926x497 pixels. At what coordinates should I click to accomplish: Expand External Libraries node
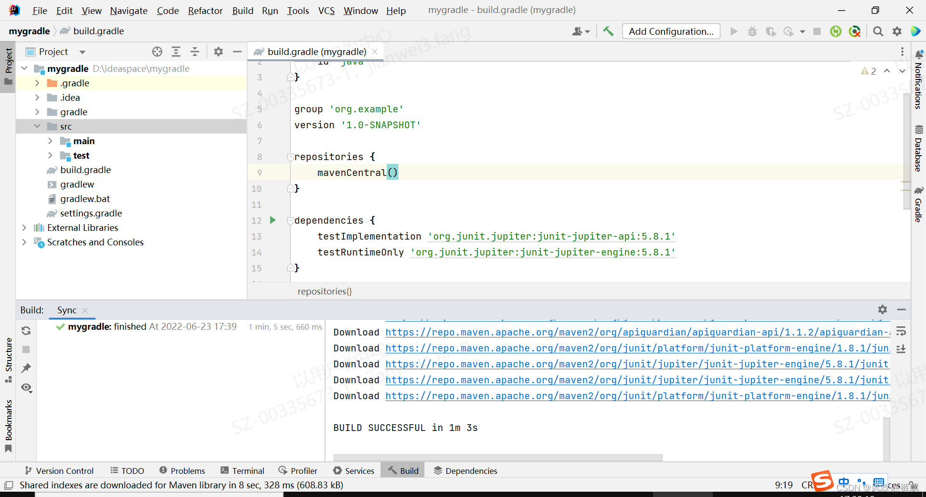(24, 228)
